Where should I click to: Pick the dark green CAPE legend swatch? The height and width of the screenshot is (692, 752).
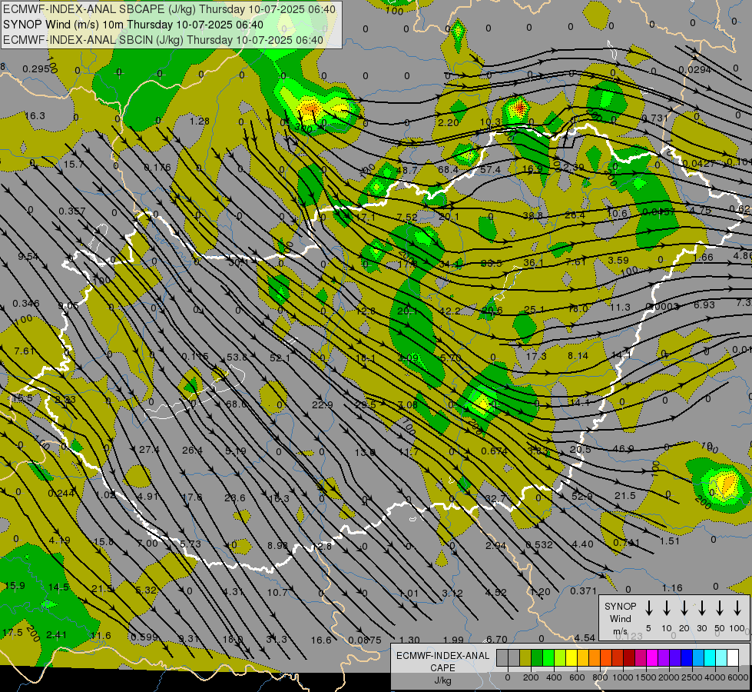click(537, 658)
